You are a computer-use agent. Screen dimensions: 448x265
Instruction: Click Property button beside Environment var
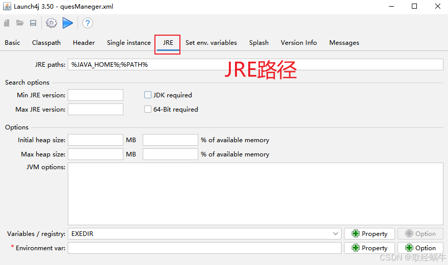370,248
